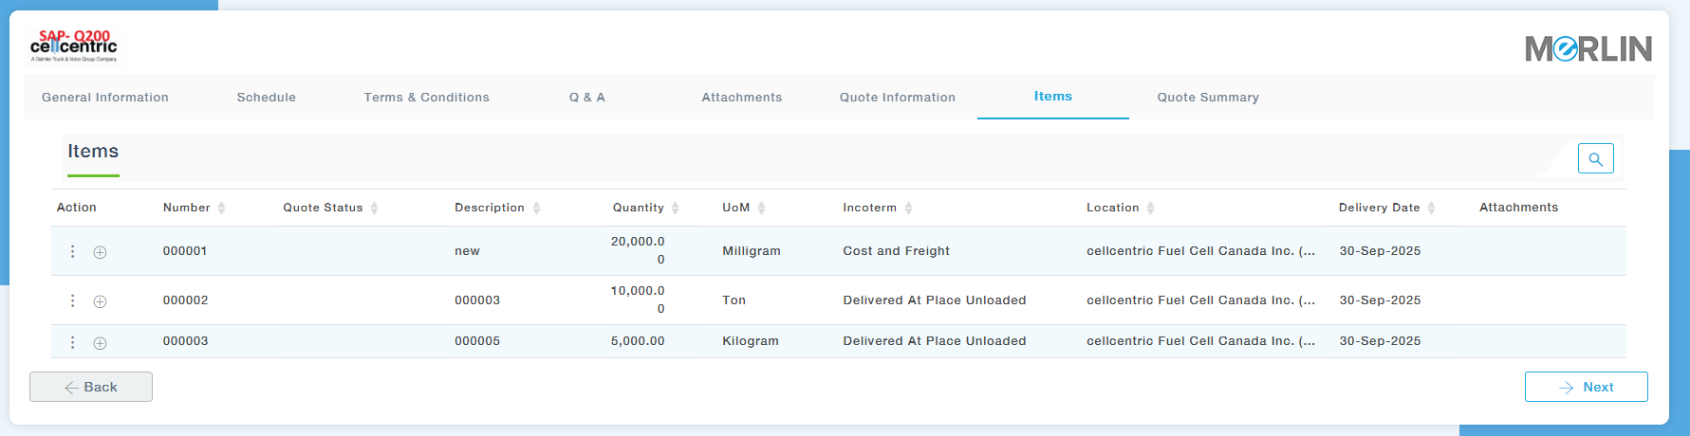Click the cellcentric logo

coord(74,45)
